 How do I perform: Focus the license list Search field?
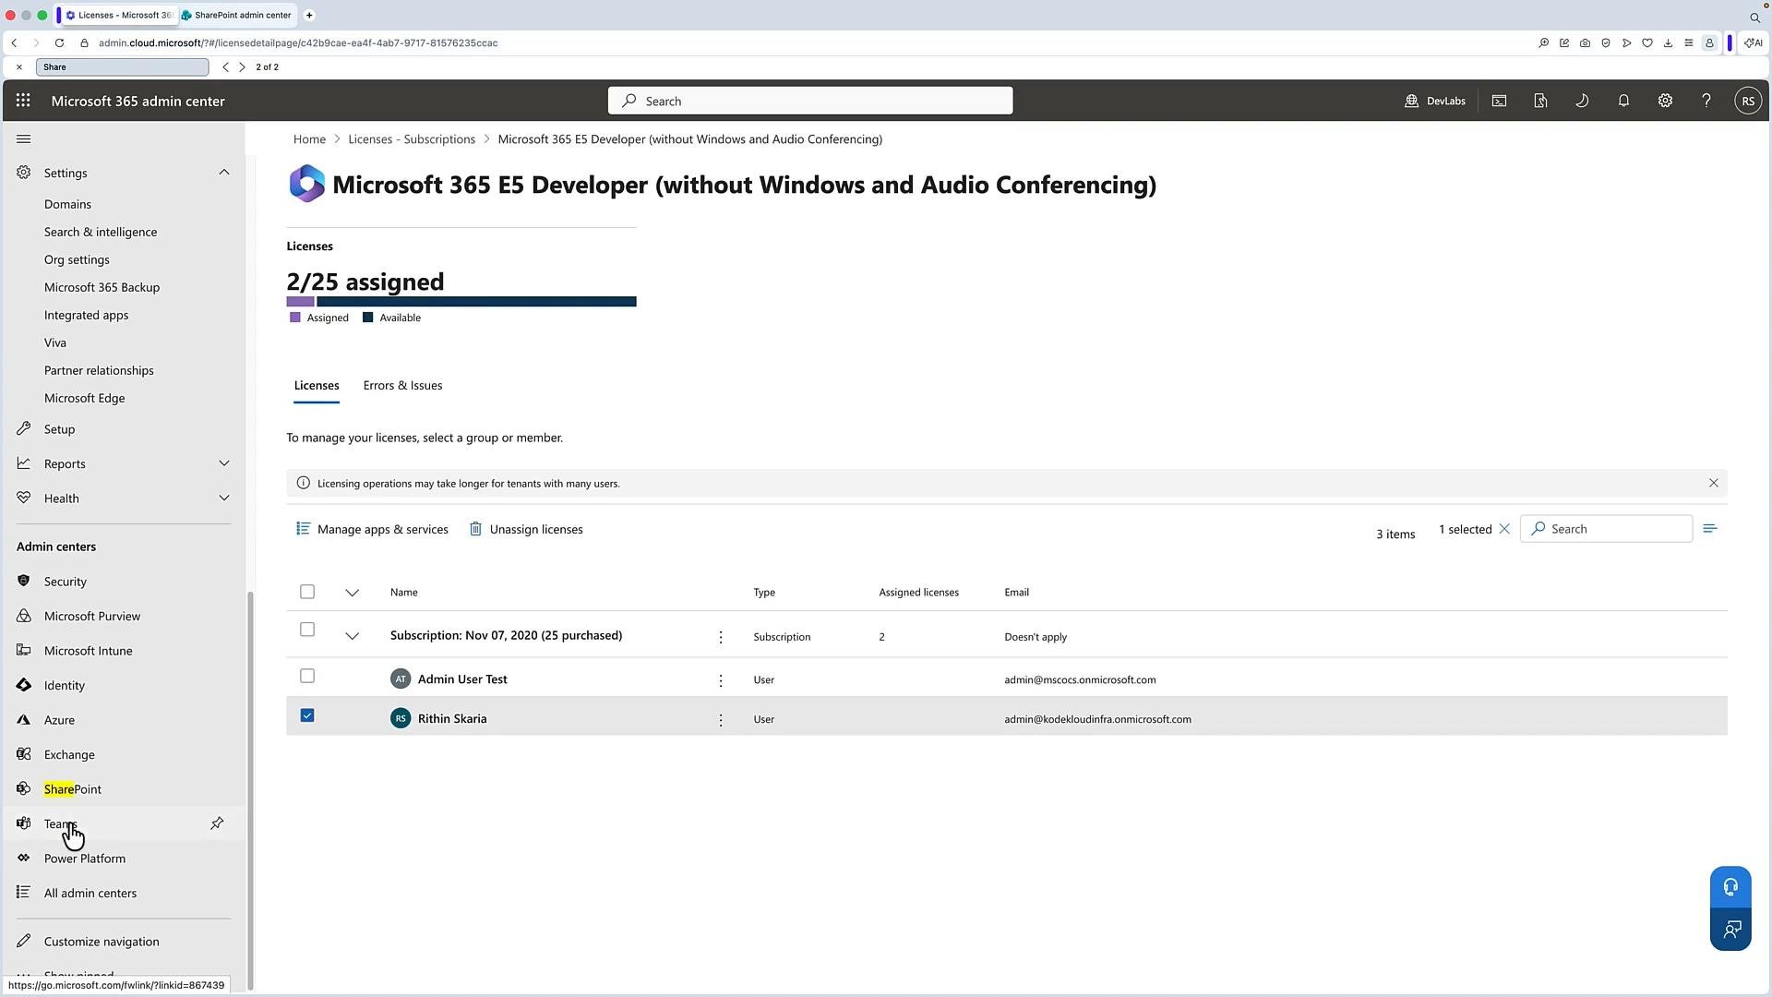pos(1606,529)
